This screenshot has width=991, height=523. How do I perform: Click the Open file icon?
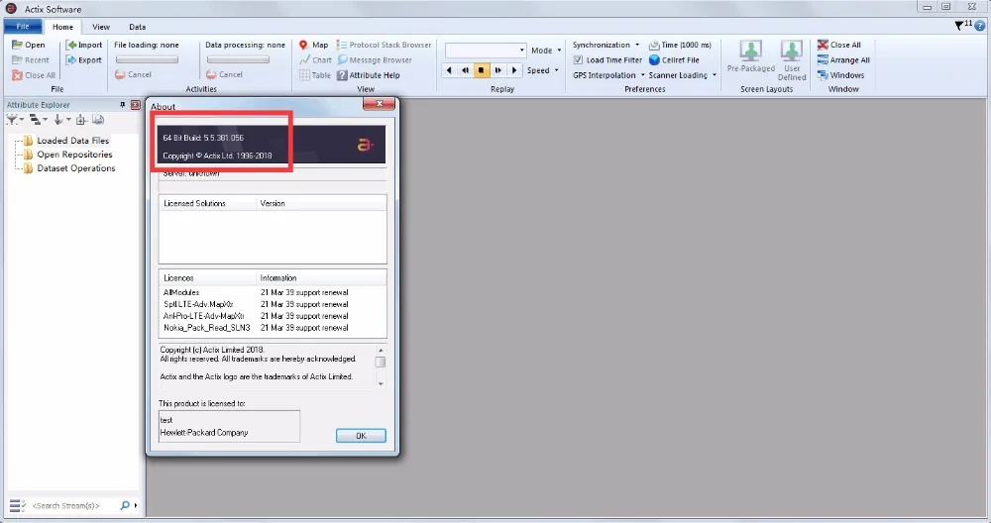pos(17,45)
